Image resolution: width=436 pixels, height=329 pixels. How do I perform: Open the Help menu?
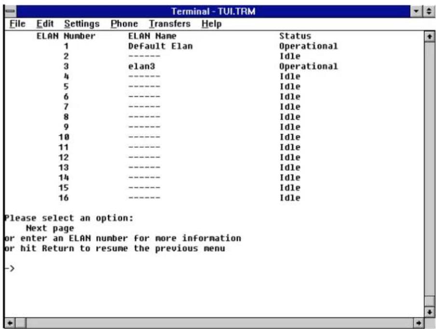tap(211, 24)
